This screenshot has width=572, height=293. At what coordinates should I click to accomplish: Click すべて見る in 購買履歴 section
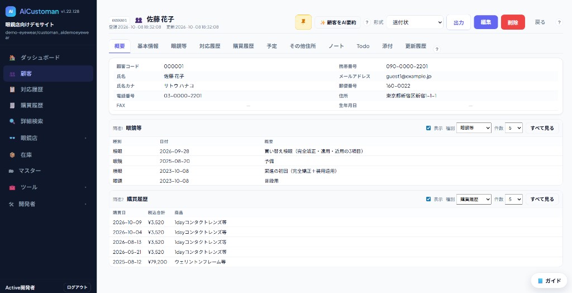click(542, 199)
